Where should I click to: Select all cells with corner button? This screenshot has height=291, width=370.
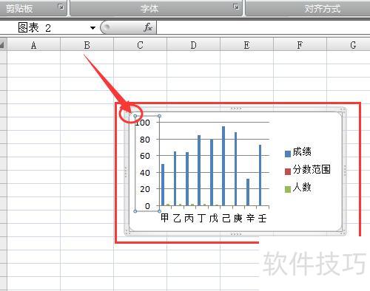(3, 44)
